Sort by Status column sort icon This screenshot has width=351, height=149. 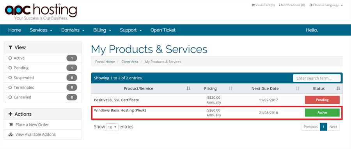coord(338,89)
